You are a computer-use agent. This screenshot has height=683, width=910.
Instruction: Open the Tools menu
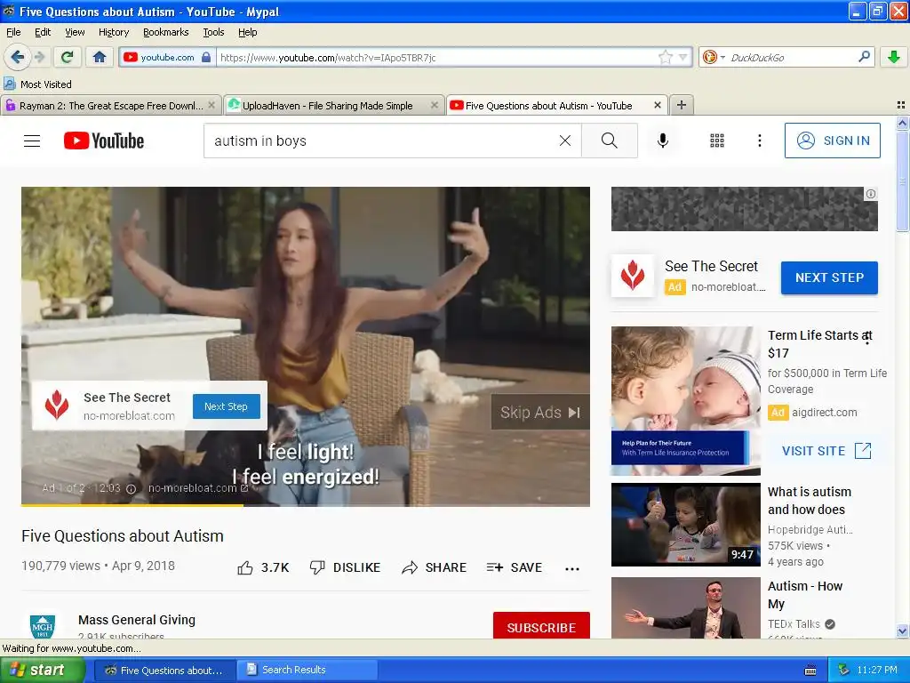pos(213,32)
